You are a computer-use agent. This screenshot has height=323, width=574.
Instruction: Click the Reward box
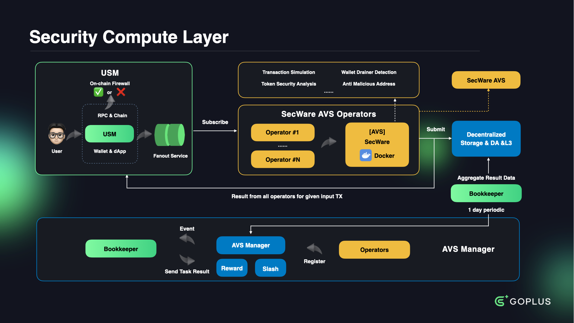[x=232, y=268]
